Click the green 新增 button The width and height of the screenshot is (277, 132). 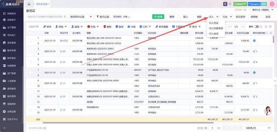click(158, 17)
